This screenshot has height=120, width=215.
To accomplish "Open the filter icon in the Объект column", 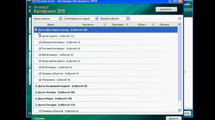I will [153, 24].
